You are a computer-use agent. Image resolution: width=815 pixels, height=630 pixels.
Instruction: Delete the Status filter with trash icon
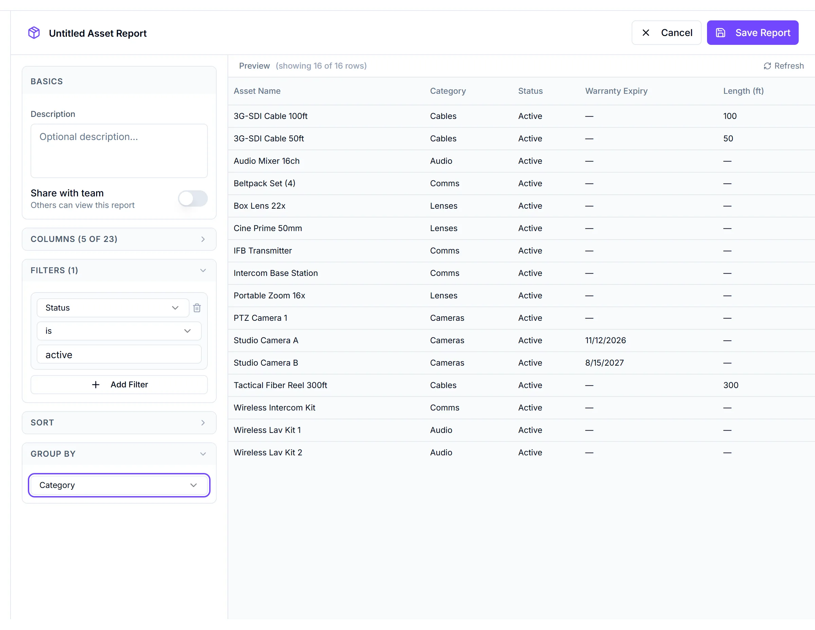coord(197,308)
